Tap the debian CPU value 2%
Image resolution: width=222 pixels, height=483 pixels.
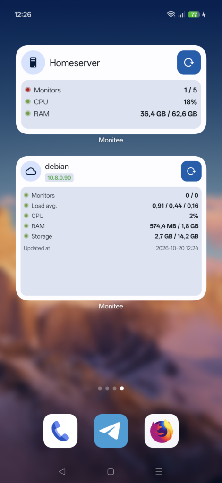(x=194, y=216)
